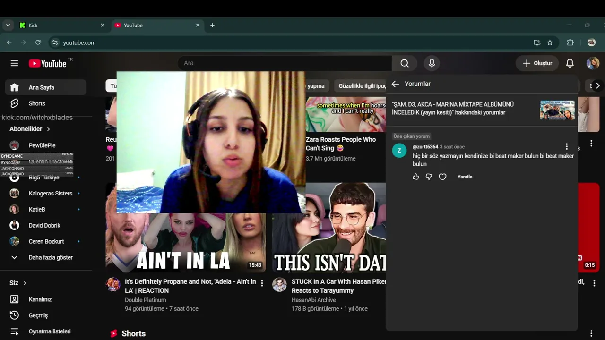Click the search magnifier button
605x340 pixels.
point(405,63)
